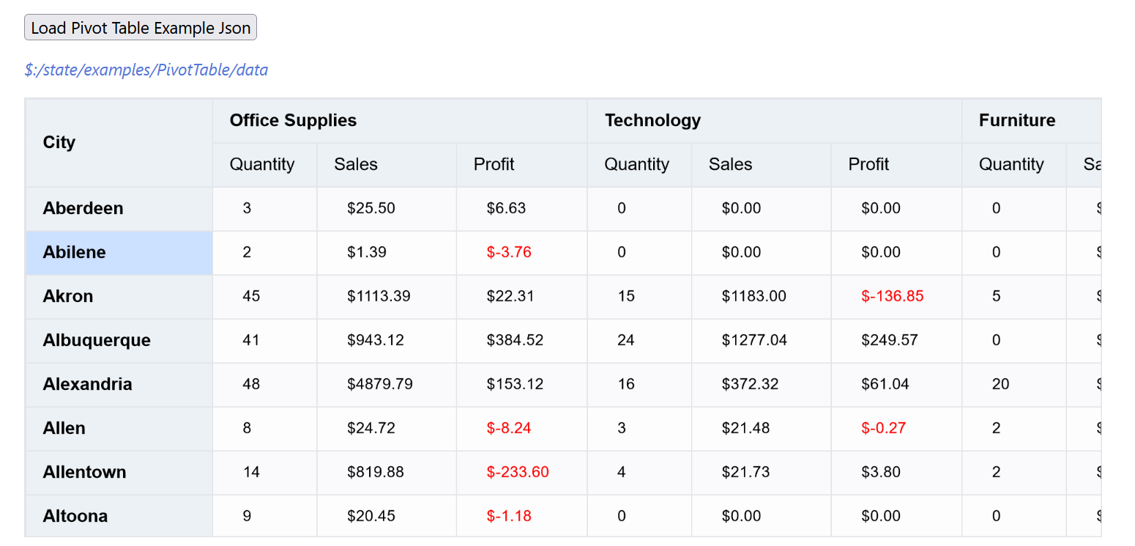
Task: Click Quantity header under Furniture
Action: click(x=1011, y=164)
